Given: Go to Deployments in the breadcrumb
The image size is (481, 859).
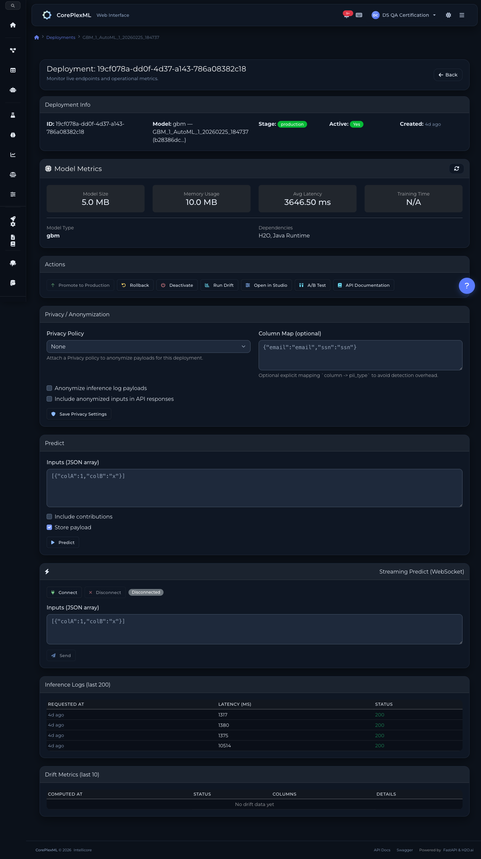Looking at the screenshot, I should [x=61, y=37].
